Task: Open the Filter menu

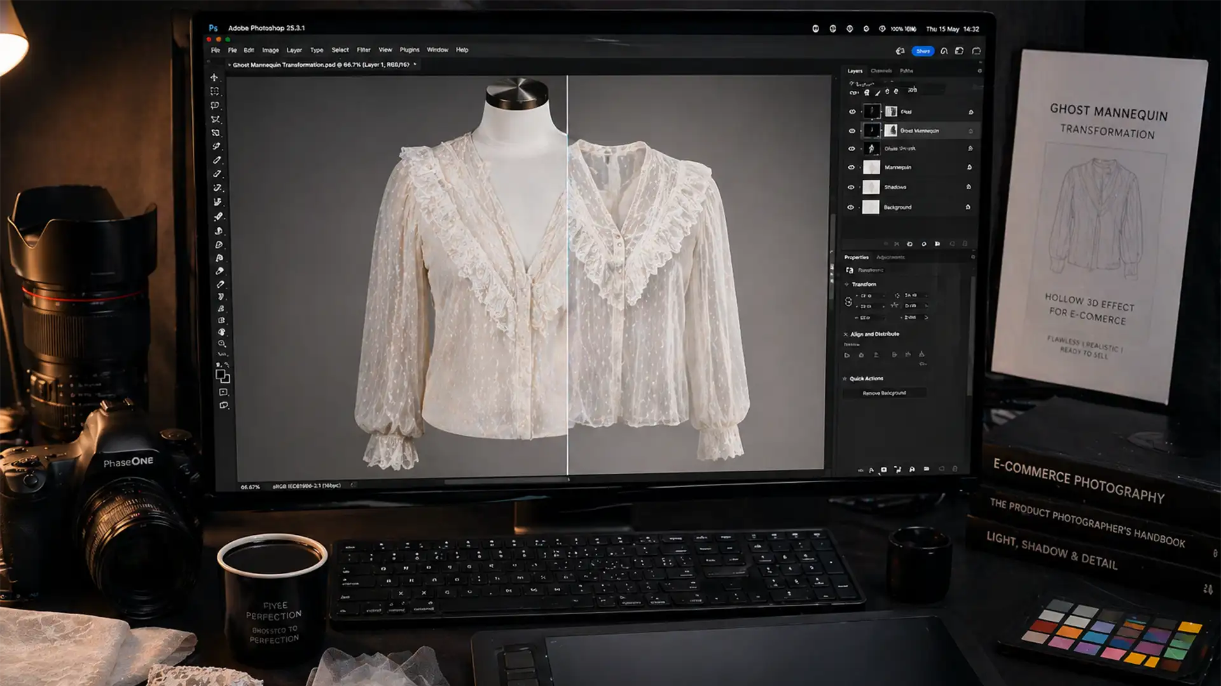Action: (363, 50)
